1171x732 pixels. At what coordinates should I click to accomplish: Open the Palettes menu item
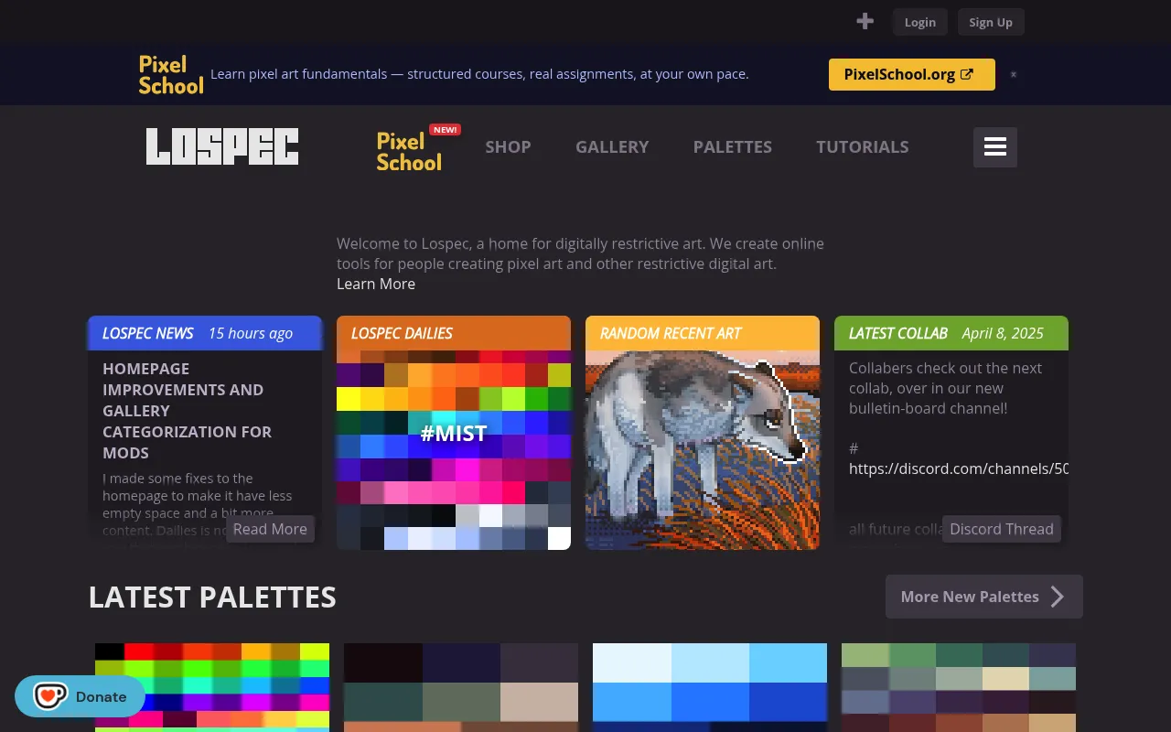[x=733, y=146]
